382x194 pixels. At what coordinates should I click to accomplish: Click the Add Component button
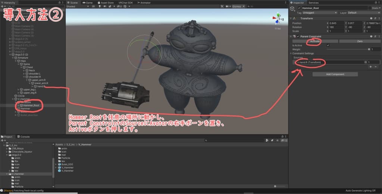click(x=335, y=74)
